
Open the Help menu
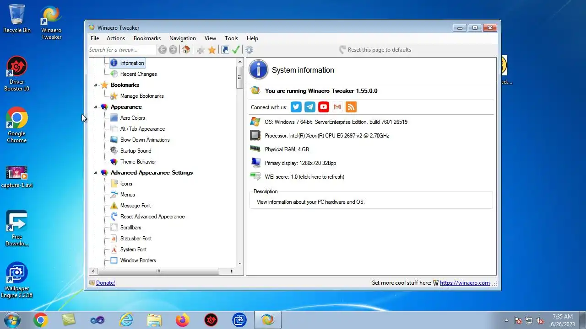click(252, 38)
